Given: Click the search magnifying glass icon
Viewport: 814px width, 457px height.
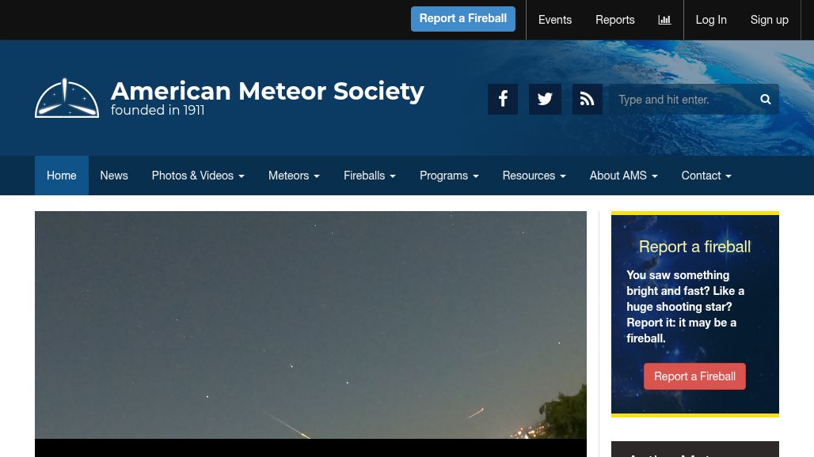Looking at the screenshot, I should point(765,99).
